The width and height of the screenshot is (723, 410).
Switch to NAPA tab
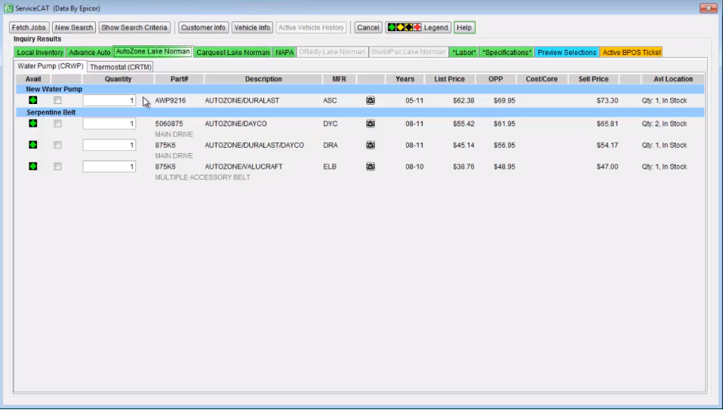point(285,53)
